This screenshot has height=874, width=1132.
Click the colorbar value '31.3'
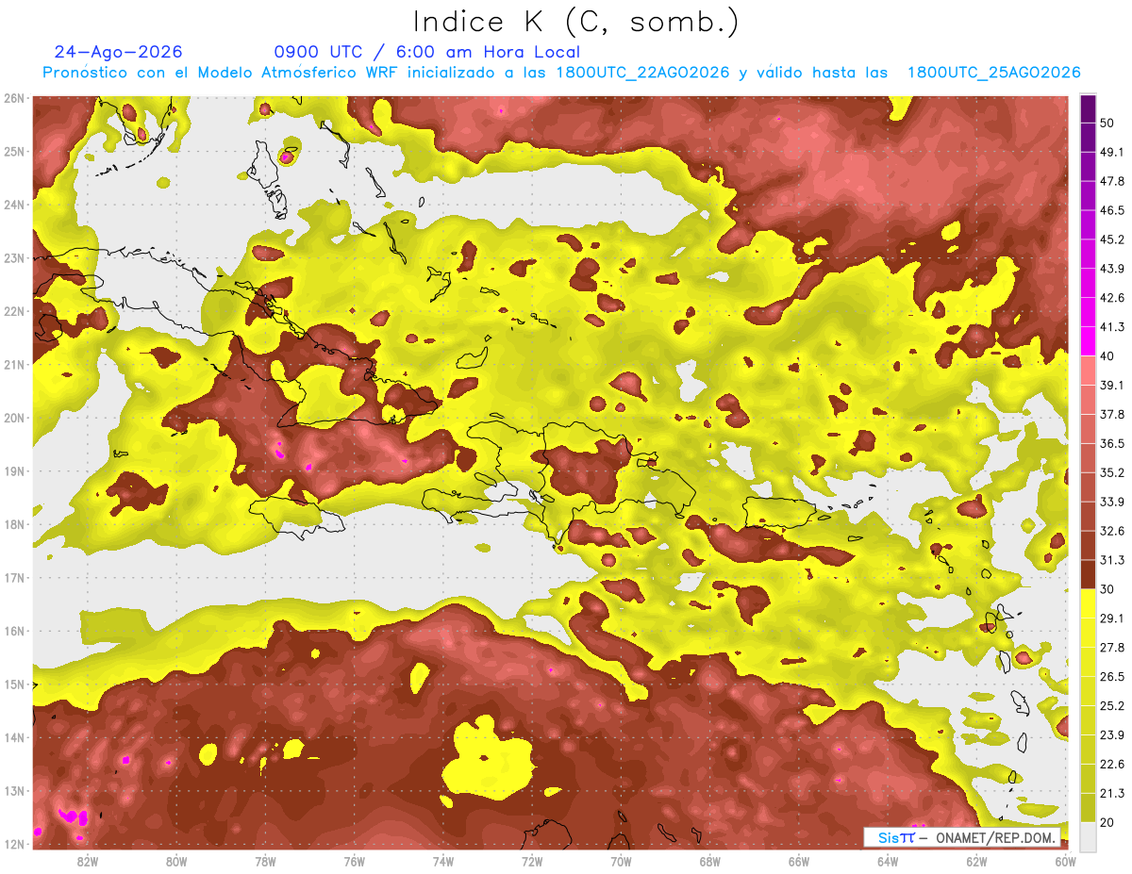(1113, 560)
